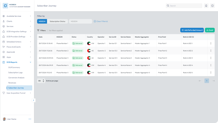Click Flows And Events icon
This screenshot has height=123, width=218.
pyautogui.click(x=4, y=47)
